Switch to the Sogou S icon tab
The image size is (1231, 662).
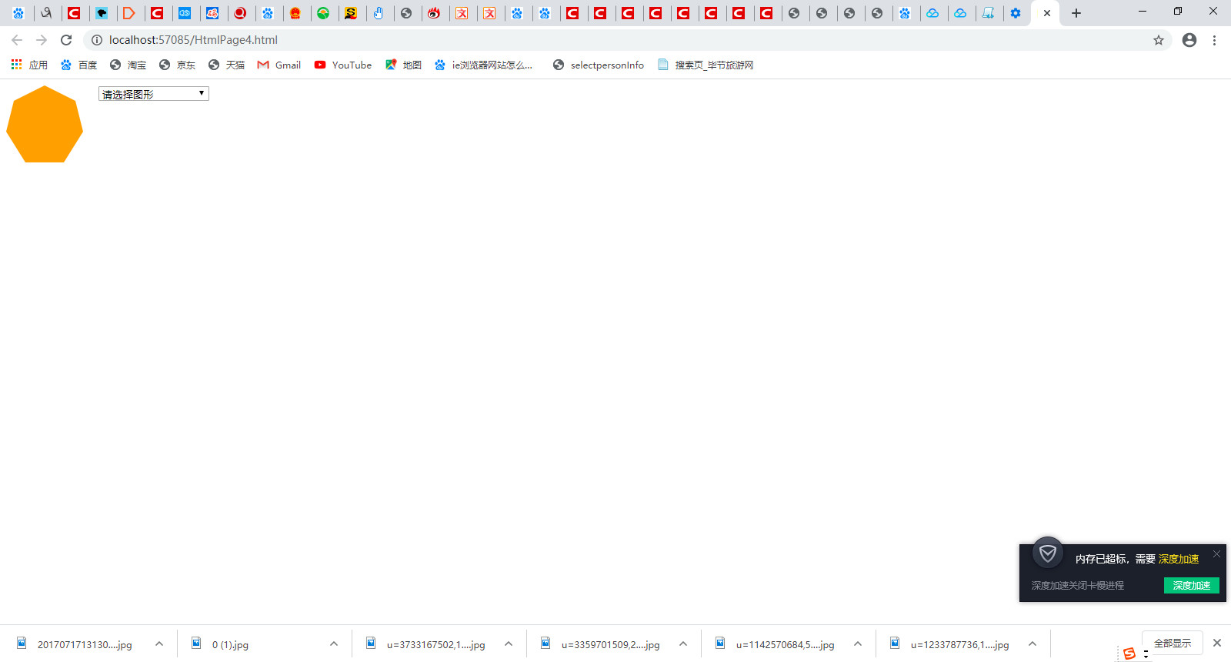coord(351,13)
